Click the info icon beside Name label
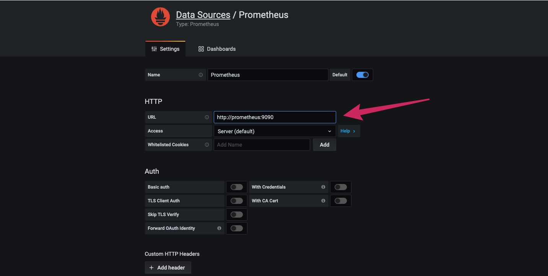 201,75
